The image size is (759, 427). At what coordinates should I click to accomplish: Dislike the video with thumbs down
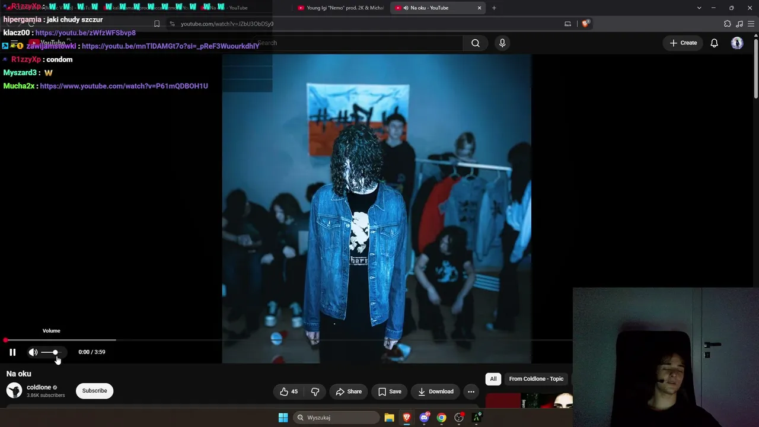tap(315, 391)
